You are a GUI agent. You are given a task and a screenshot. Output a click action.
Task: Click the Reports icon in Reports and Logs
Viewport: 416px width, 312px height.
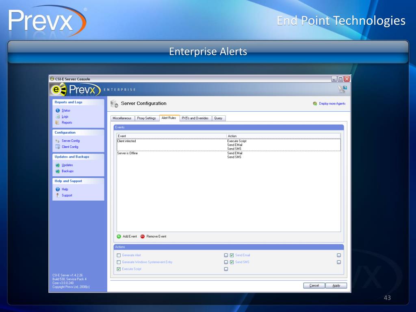[x=57, y=123]
